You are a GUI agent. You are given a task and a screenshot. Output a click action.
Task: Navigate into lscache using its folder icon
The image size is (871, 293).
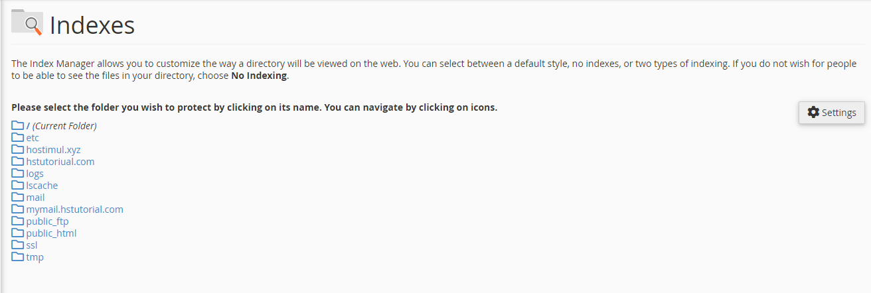(18, 186)
